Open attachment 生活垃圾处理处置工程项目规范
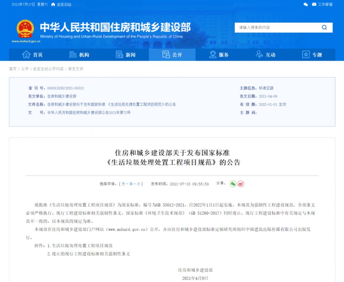Viewport: 344px width, 282px height. tap(82, 246)
